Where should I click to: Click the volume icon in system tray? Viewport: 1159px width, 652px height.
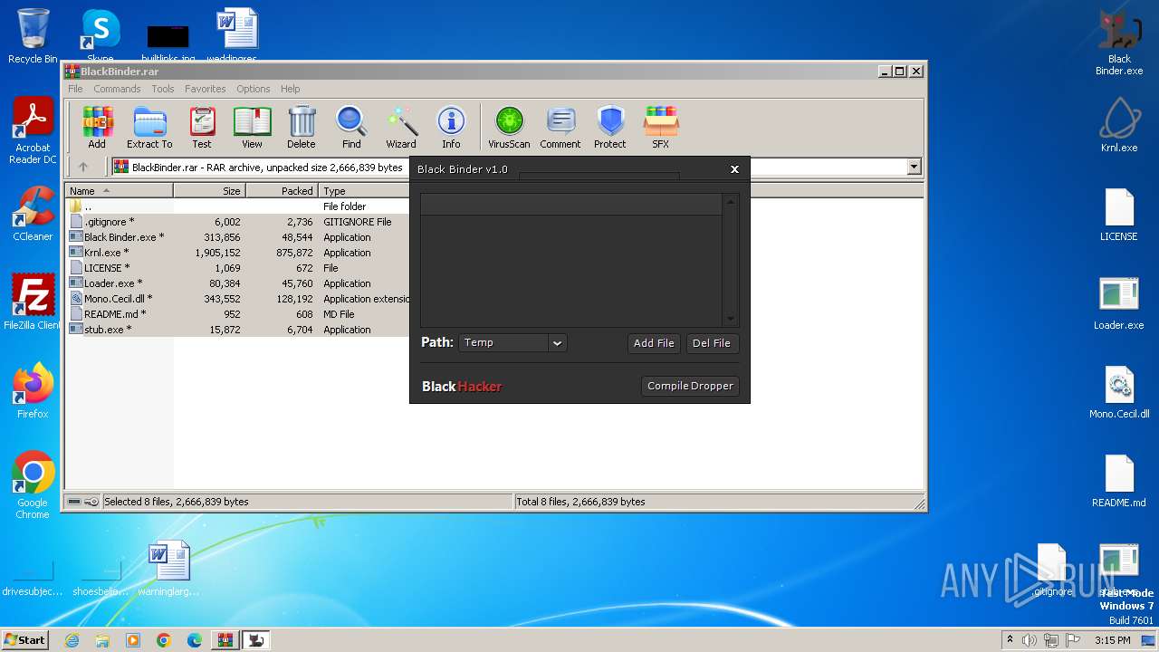(1029, 640)
